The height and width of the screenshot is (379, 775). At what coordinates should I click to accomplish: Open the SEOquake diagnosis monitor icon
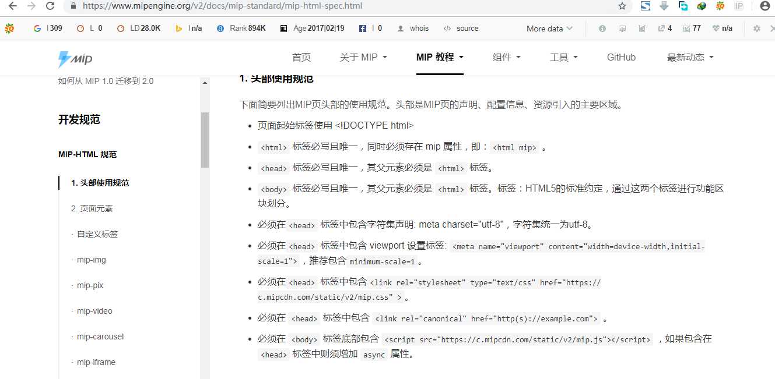[622, 28]
